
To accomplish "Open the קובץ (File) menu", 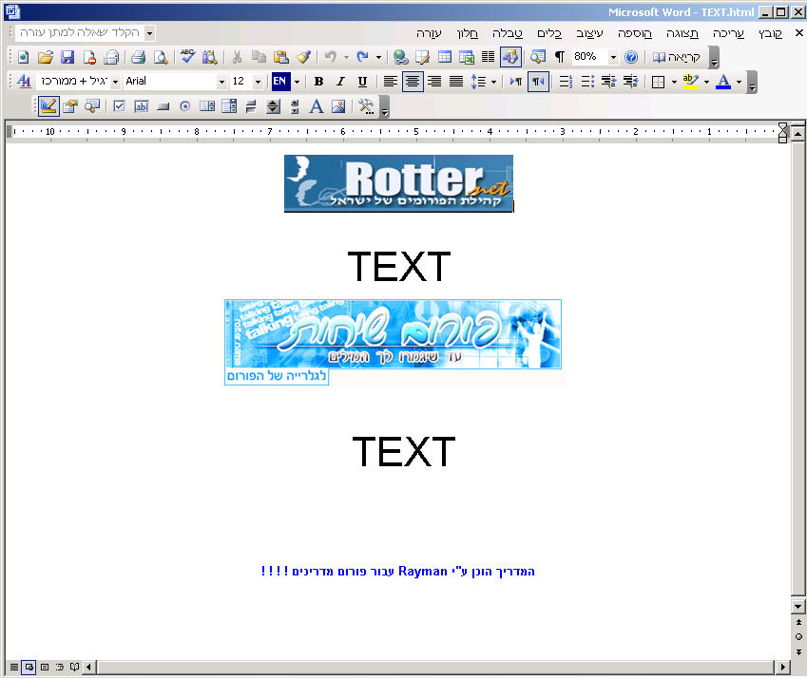I will [770, 32].
